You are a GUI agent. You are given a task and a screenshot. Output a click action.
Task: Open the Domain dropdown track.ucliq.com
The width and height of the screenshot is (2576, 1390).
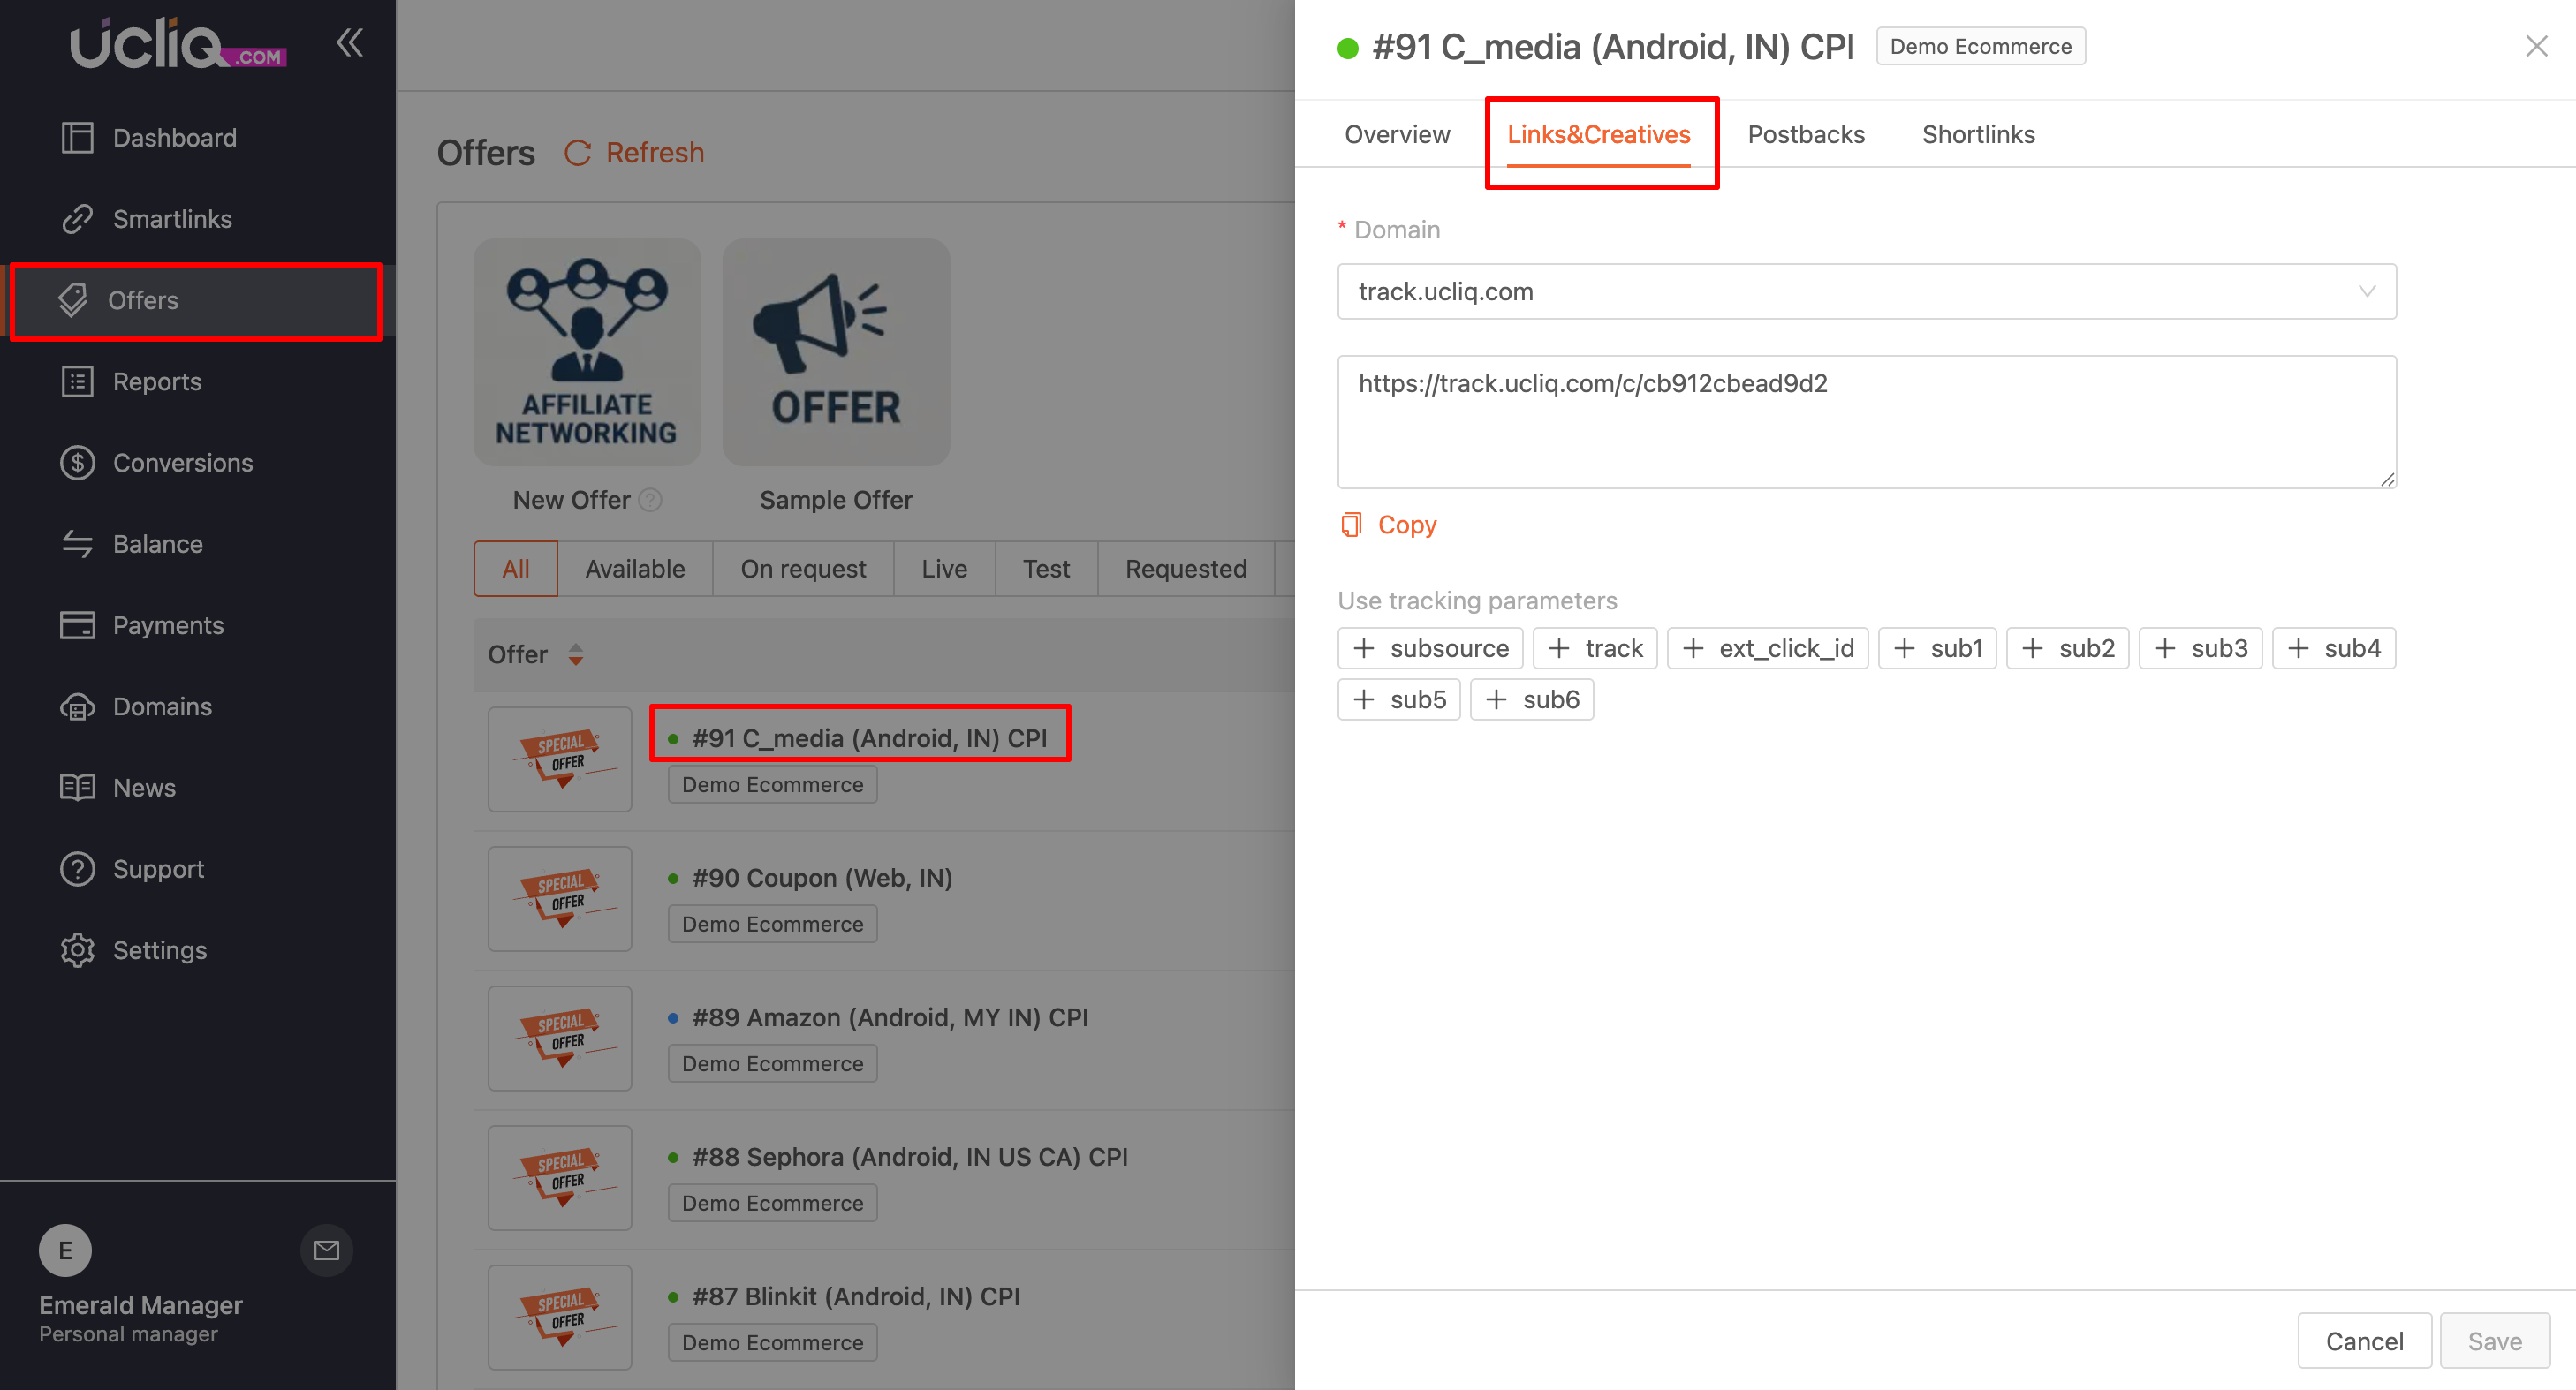click(x=1866, y=292)
